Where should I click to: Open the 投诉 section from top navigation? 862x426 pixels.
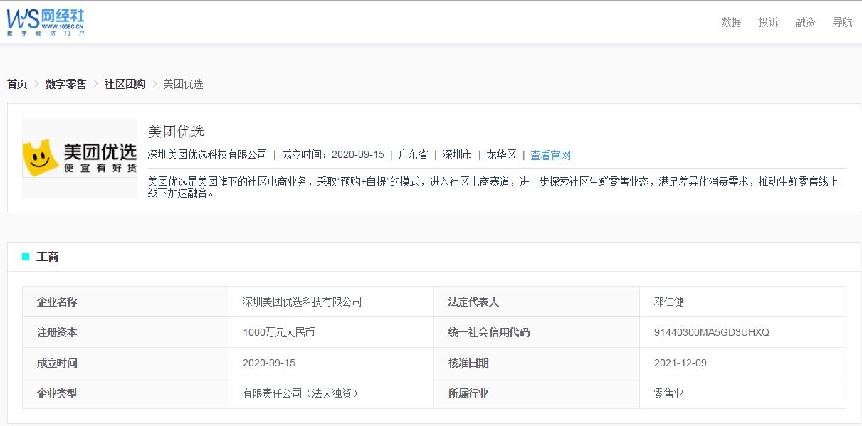pyautogui.click(x=768, y=22)
